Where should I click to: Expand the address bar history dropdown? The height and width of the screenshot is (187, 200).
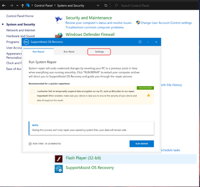[x=98, y=5]
